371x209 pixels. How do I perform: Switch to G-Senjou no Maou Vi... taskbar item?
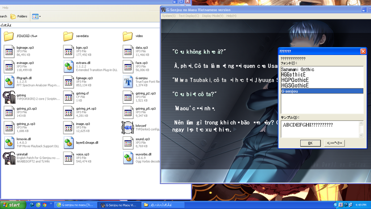[119, 205]
